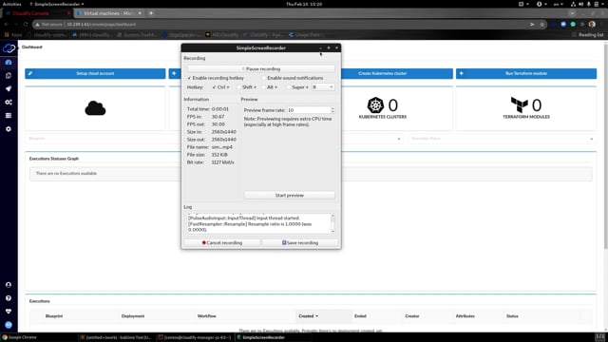This screenshot has height=342, width=608.
Task: Click the log panel scrollbar in SimpleScreenRecorder
Action: coord(332,223)
